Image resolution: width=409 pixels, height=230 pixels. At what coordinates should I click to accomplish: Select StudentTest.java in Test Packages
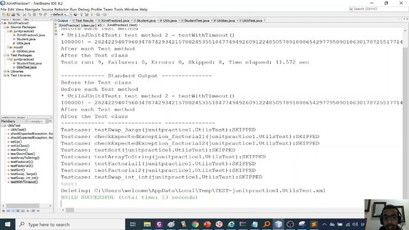pos(29,63)
